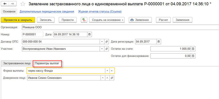Clear the Доверенное лицо value
Screen dimensions: 219x99
click(x=107, y=78)
